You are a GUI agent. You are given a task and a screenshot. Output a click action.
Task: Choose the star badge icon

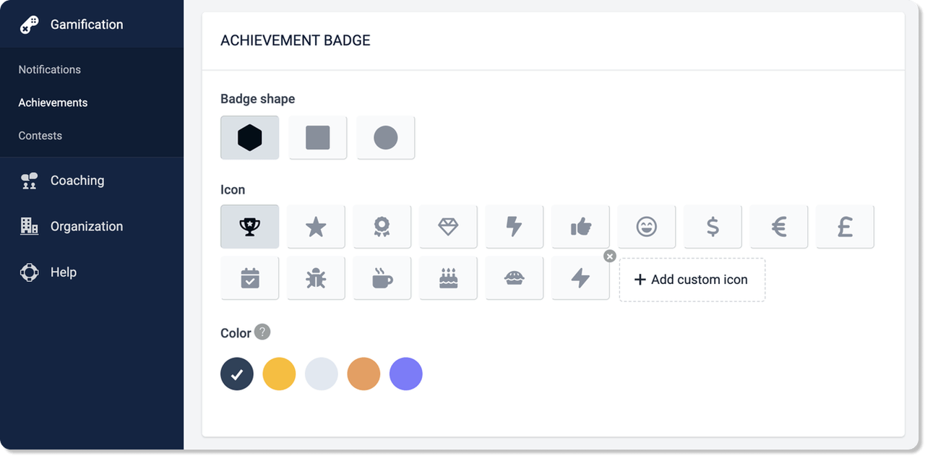coord(316,227)
